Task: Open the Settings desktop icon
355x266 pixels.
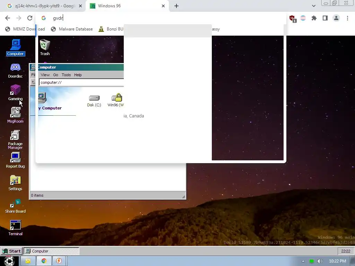Action: 15,183
